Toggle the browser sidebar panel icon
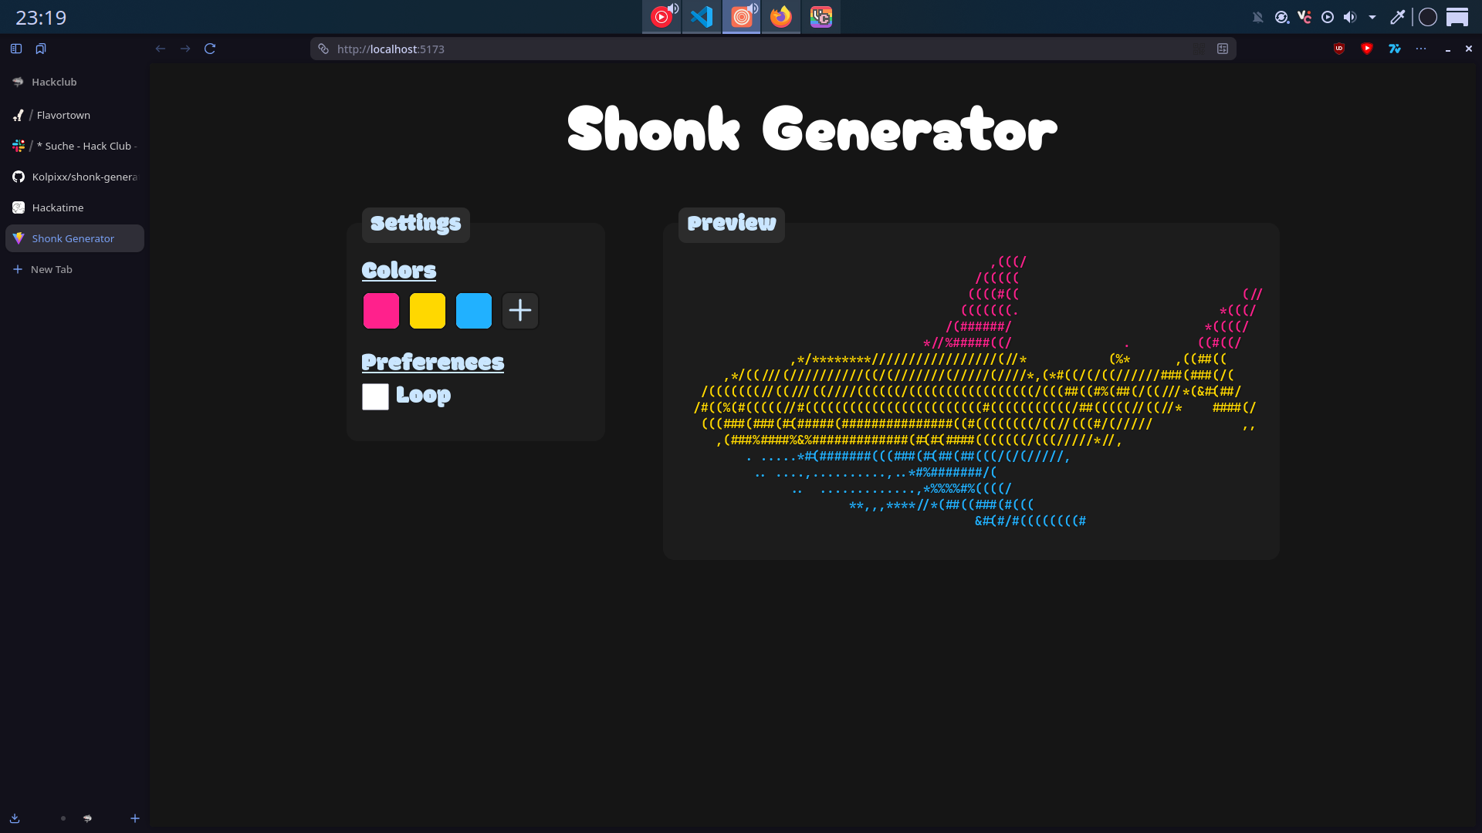Viewport: 1482px width, 833px height. 16,49
